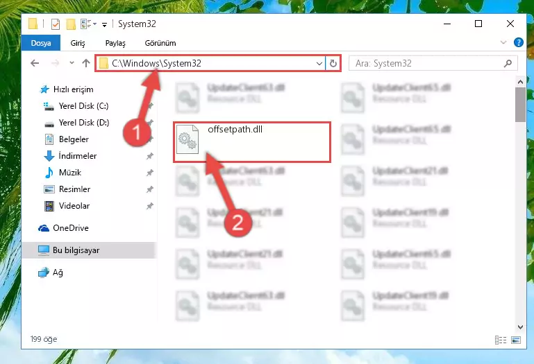Viewport: 534px width, 364px height.
Task: Switch to large icons view in status bar
Action: coord(516,340)
